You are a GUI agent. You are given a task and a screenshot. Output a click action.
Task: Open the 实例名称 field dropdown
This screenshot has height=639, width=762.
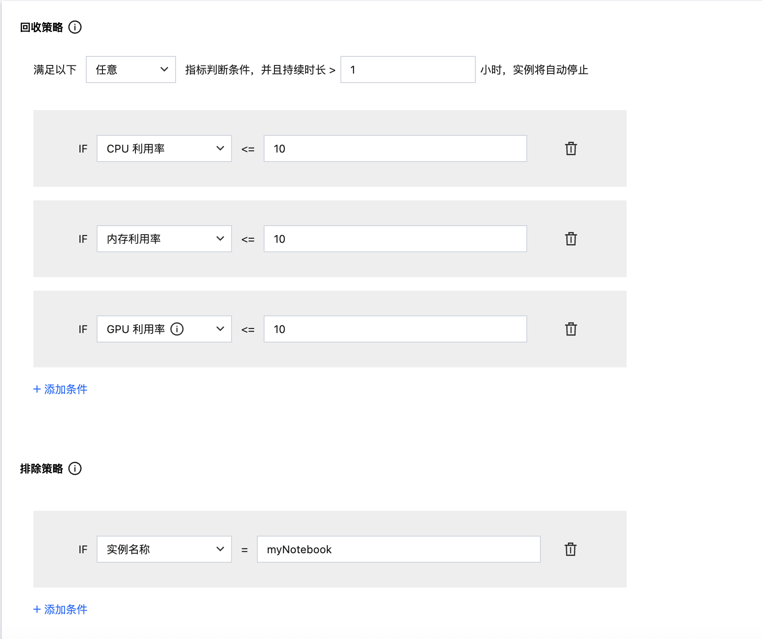(x=164, y=549)
